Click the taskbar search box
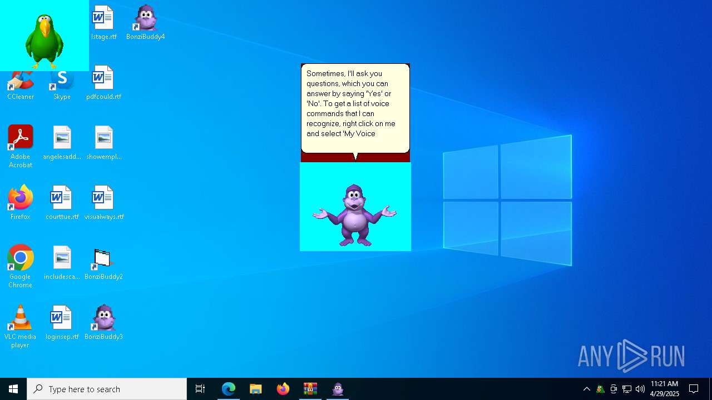Viewport: 712px width, 400px height. point(107,389)
